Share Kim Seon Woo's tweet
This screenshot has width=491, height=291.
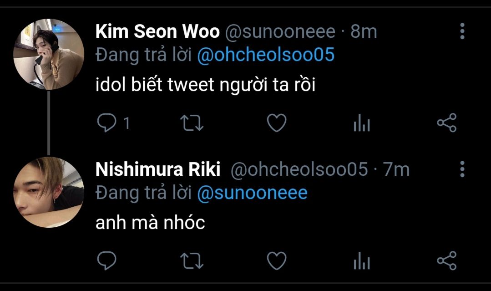coord(446,123)
